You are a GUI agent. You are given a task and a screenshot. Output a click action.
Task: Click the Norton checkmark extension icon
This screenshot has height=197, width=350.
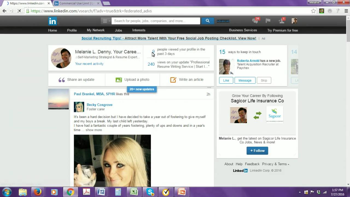322,11
